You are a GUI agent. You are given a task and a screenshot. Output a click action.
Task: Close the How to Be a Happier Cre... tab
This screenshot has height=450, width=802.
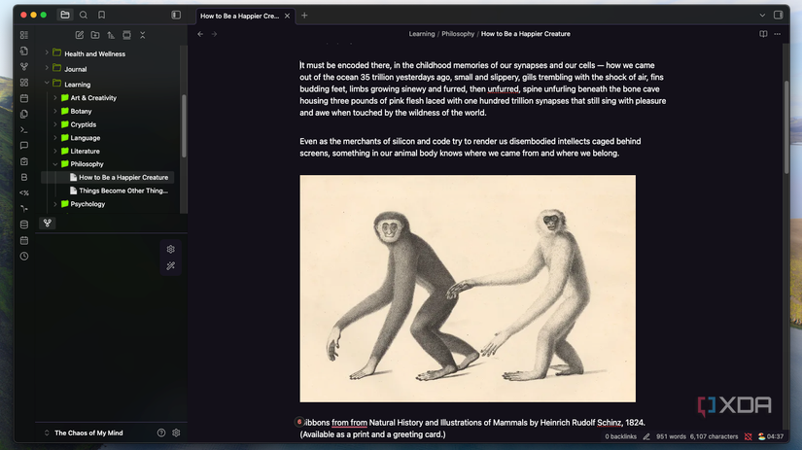coord(287,16)
